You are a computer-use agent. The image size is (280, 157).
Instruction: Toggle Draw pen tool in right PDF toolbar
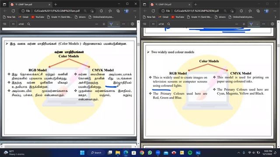[251, 24]
